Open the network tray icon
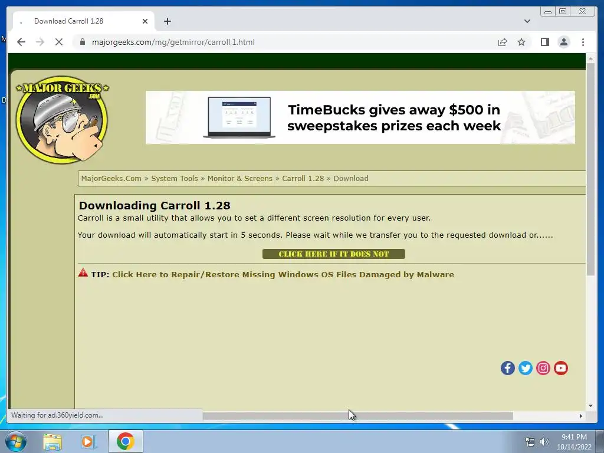The height and width of the screenshot is (453, 604). (530, 442)
